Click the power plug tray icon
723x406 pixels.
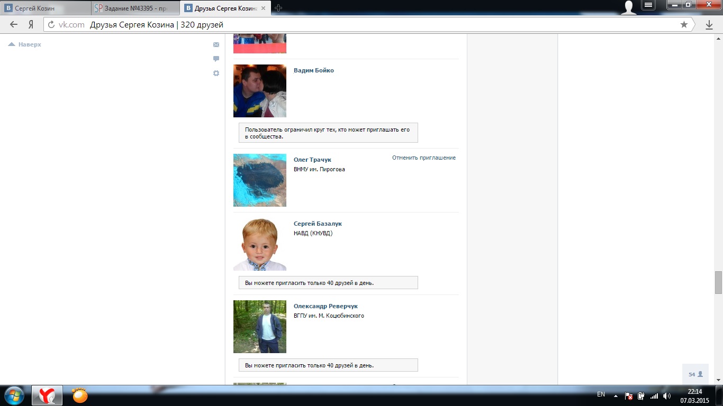pos(641,395)
